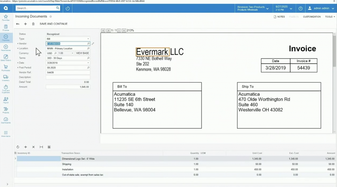Open the Notes panel
Image resolution: width=337 pixels, height=187 pixels.
point(279,17)
